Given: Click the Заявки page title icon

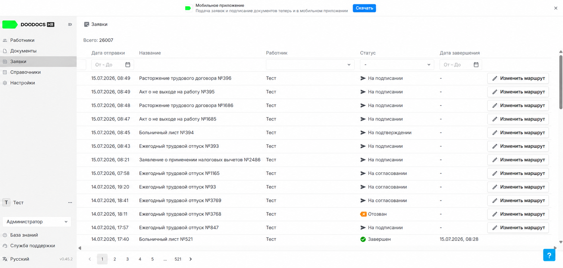Looking at the screenshot, I should (x=86, y=24).
